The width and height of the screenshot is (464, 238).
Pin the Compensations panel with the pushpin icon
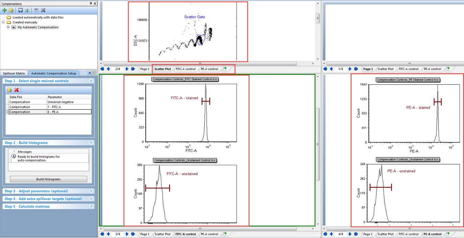[x=91, y=3]
